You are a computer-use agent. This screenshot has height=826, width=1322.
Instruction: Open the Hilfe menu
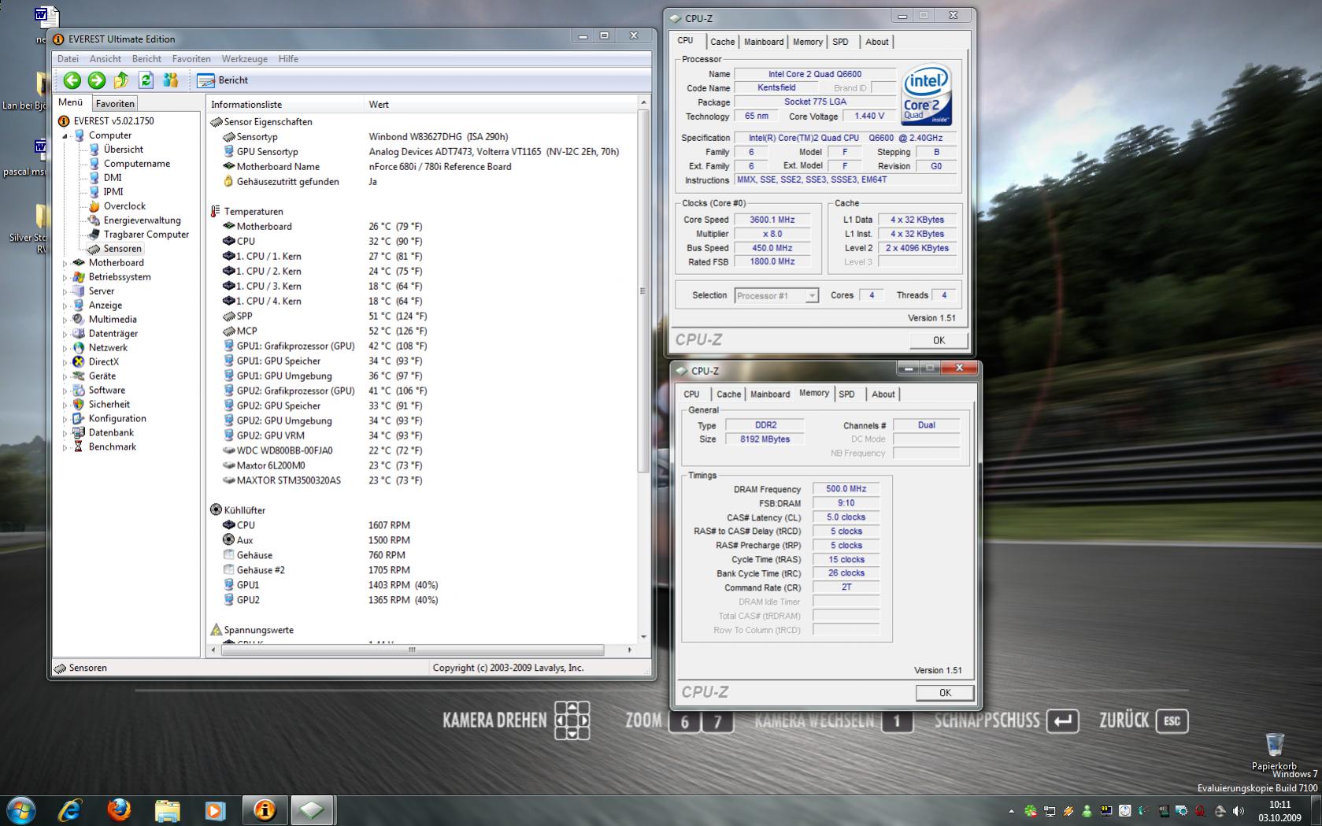click(x=288, y=59)
